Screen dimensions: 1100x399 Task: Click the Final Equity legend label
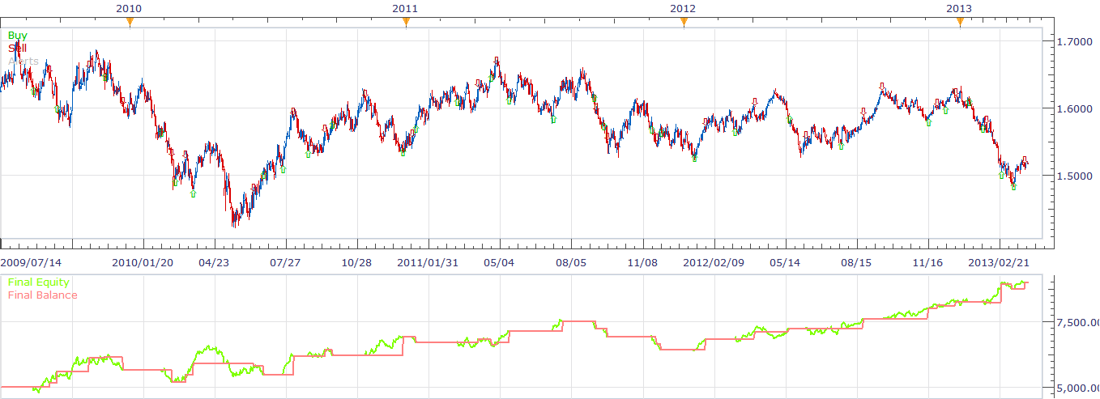click(x=38, y=282)
